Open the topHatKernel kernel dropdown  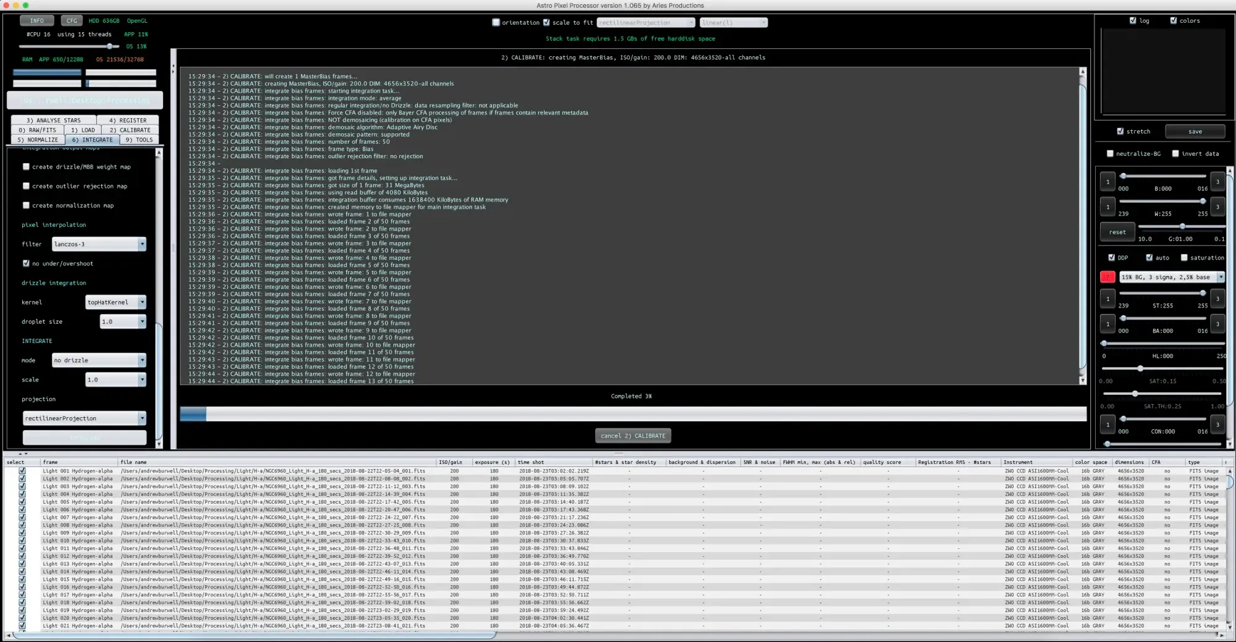[116, 302]
